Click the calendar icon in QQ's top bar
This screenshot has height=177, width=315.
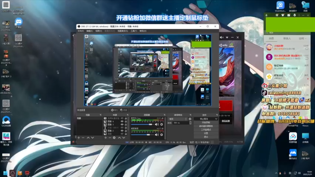tap(289, 15)
